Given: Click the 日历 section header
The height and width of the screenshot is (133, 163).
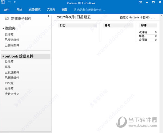Looking at the screenshot, I should [x=77, y=25].
